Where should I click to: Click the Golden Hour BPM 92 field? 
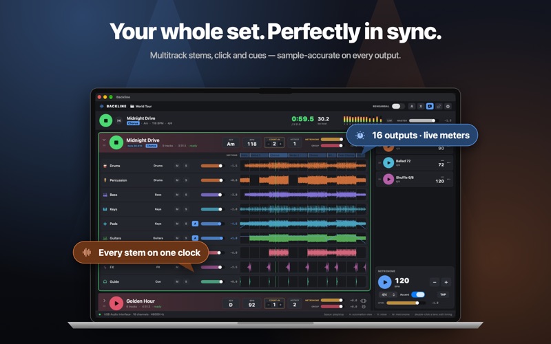[252, 303]
